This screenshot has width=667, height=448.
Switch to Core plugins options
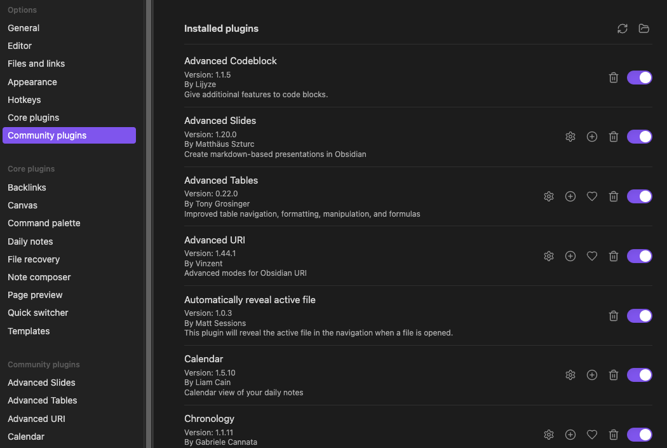click(69, 118)
